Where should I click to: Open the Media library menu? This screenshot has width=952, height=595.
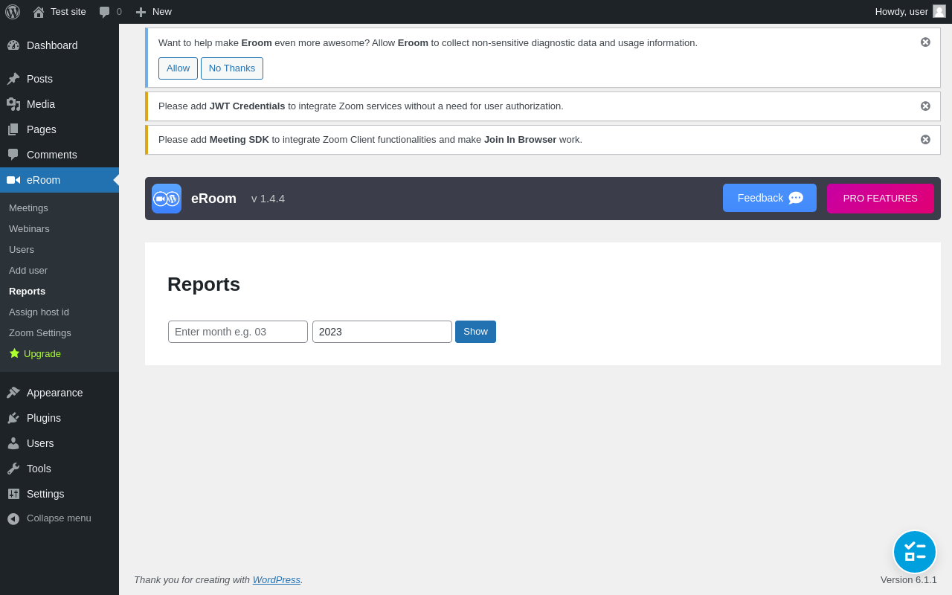[x=59, y=104]
